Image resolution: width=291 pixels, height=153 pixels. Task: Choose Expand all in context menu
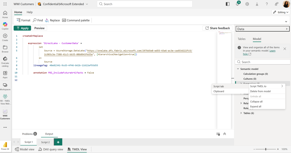click(x=267, y=107)
